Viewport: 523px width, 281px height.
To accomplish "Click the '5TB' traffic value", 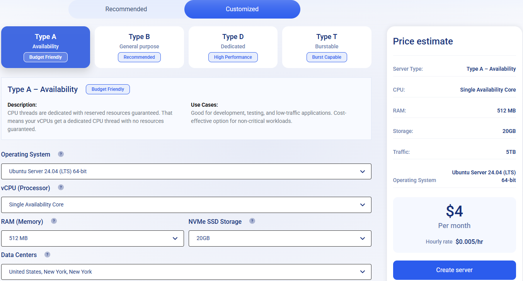I will point(511,152).
